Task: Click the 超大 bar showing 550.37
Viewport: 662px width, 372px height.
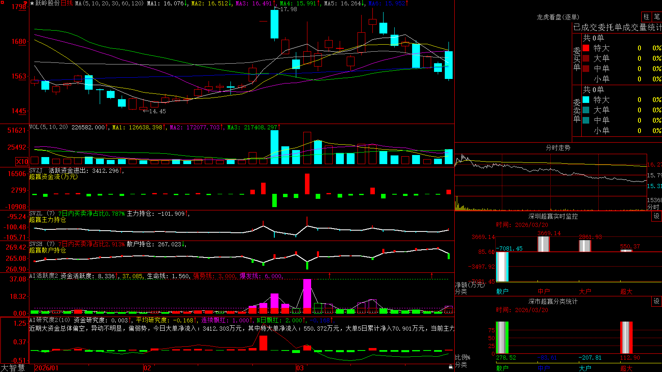Action: 626,250
